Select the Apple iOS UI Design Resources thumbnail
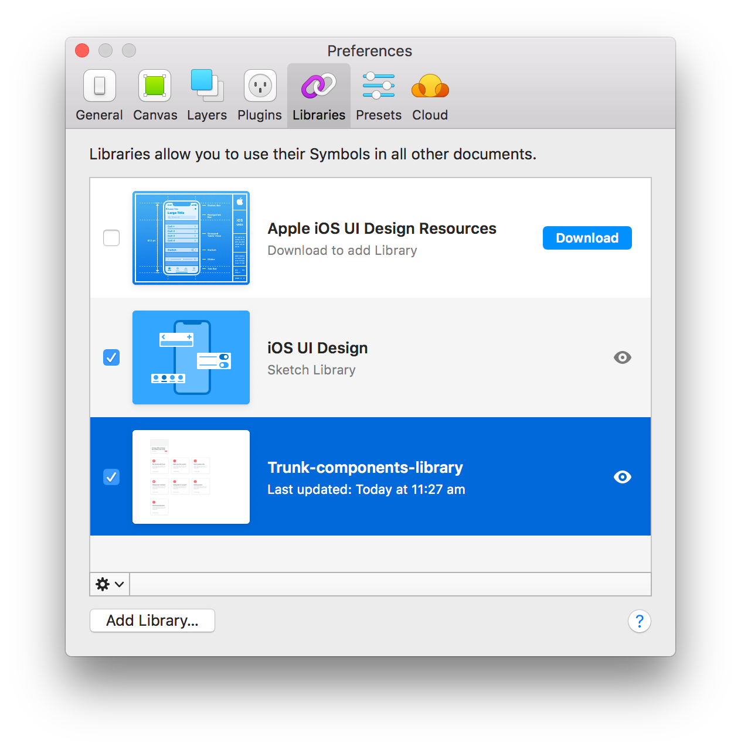Image resolution: width=741 pixels, height=750 pixels. (191, 238)
